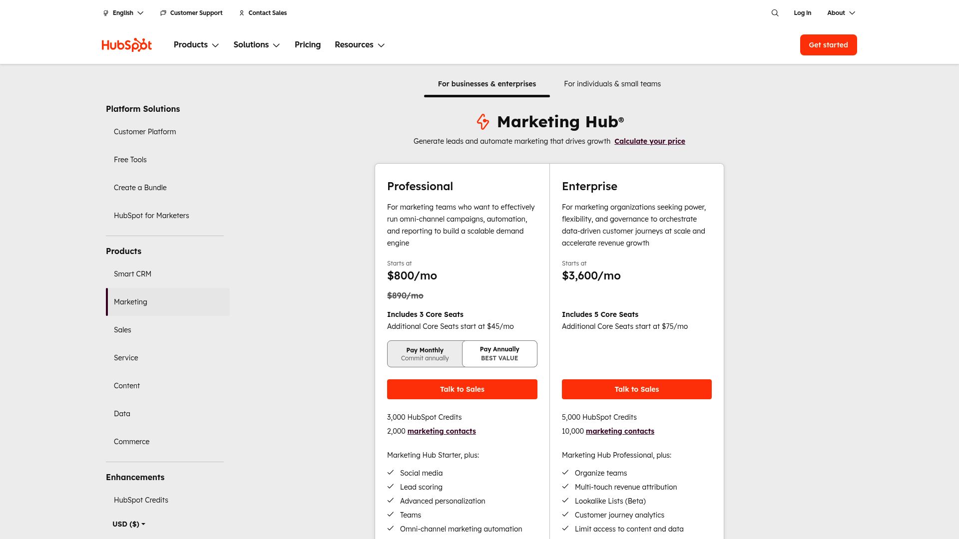
Task: Click the globe icon beside English
Action: pyautogui.click(x=105, y=12)
